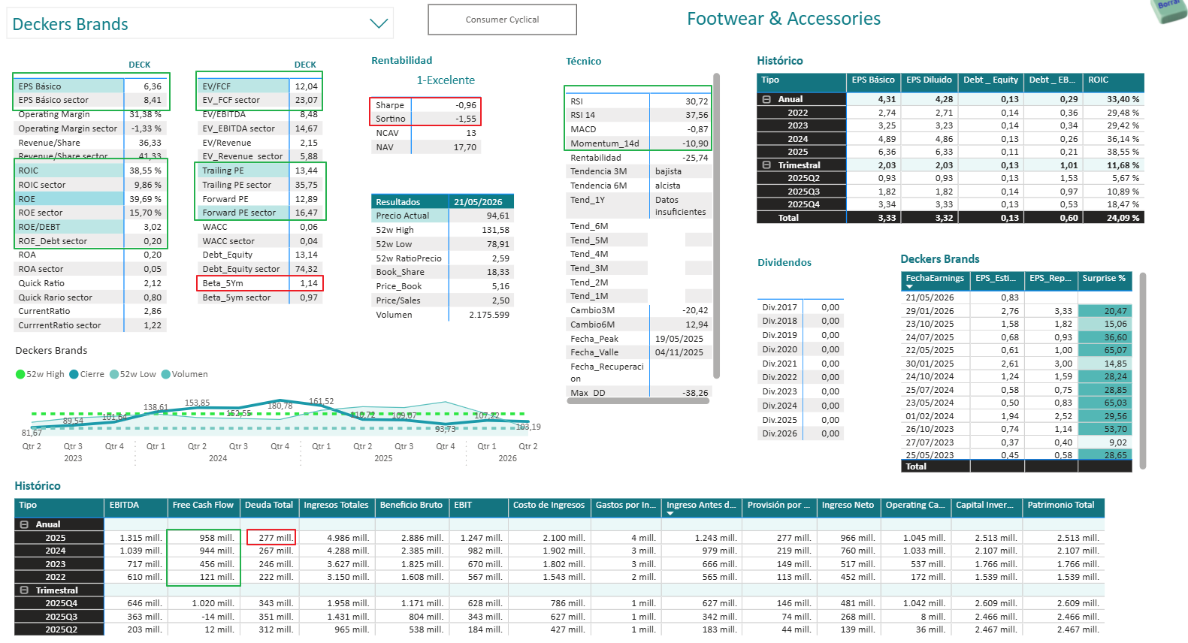The image size is (1188, 643).
Task: Click the 52w Low legend marker
Action: [114, 374]
